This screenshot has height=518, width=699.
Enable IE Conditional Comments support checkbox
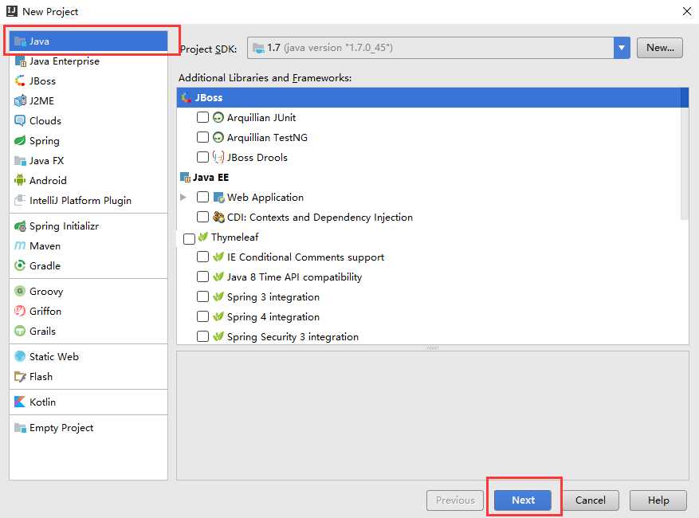202,257
